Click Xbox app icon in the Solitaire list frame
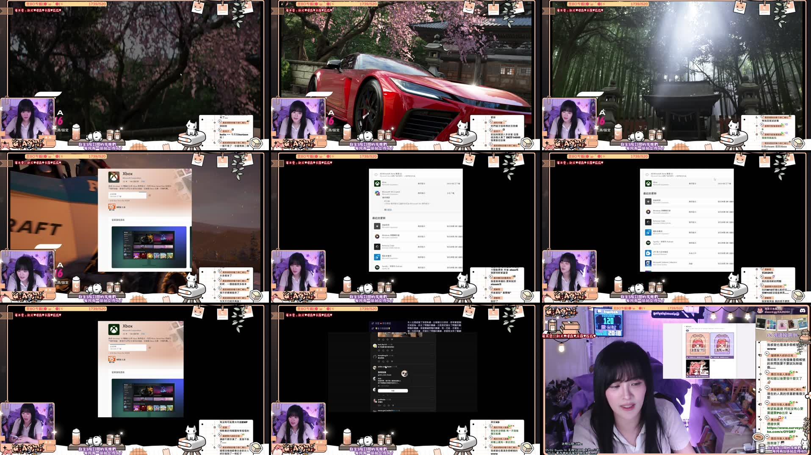811x455 pixels. (648, 184)
